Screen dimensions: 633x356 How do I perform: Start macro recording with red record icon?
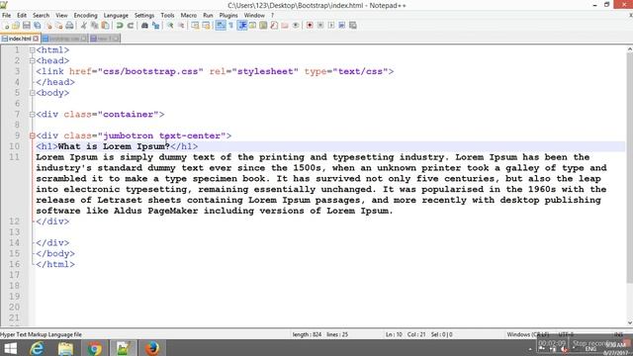tap(310, 26)
